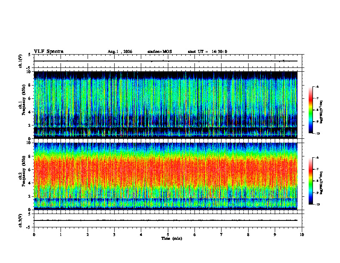340x263 pixels.
Task: Click the ch.2 spectrogram color bar
Action: point(311,181)
